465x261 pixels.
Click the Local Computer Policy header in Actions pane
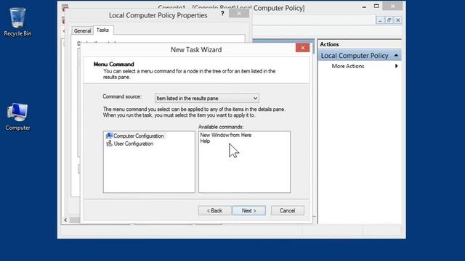(360, 56)
